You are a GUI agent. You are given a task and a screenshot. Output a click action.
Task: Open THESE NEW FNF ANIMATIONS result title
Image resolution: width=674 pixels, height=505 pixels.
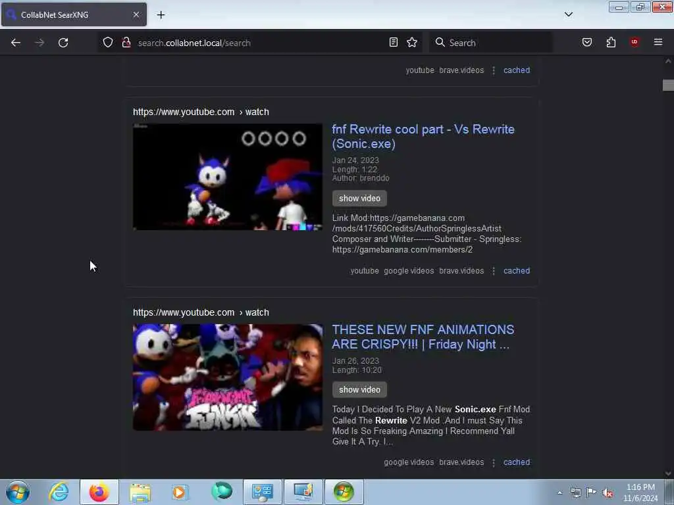coord(423,337)
